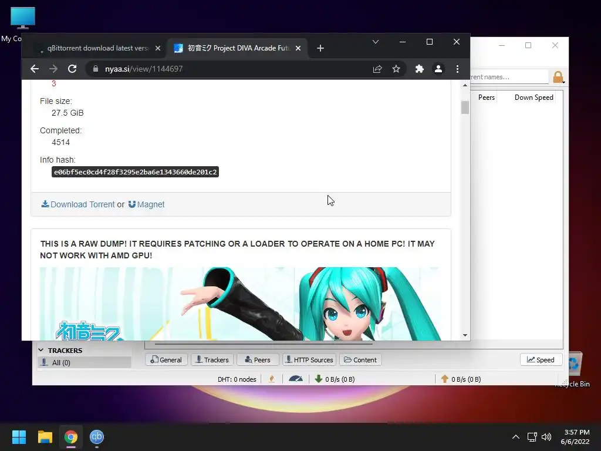Click the upload speed status indicator
Viewport: 601px width, 451px height.
point(461,379)
